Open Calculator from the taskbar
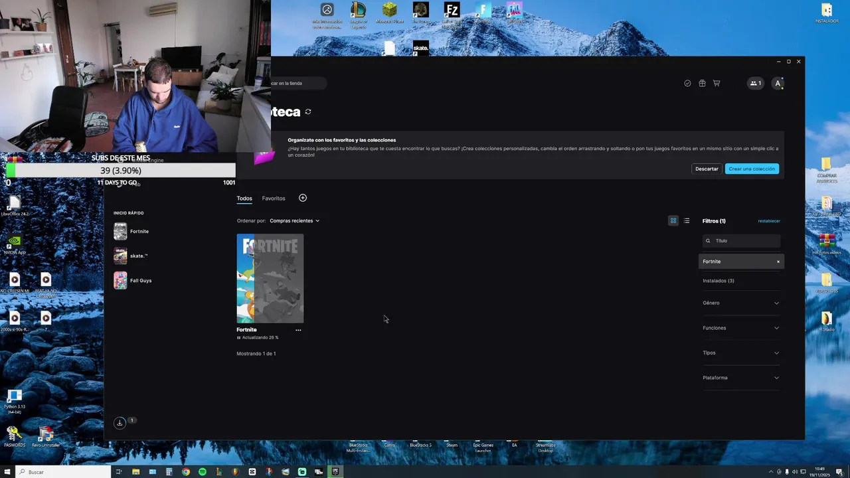Image resolution: width=850 pixels, height=478 pixels. pos(169,471)
